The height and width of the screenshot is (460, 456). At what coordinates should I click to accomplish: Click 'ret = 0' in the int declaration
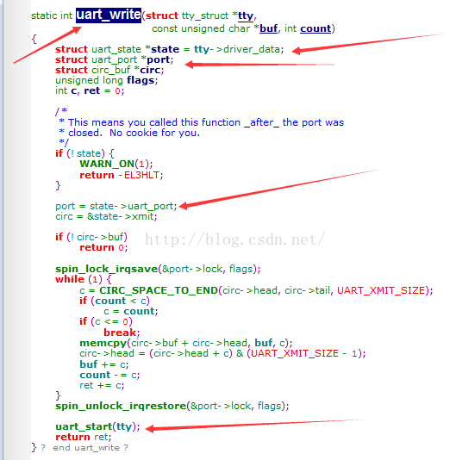102,91
